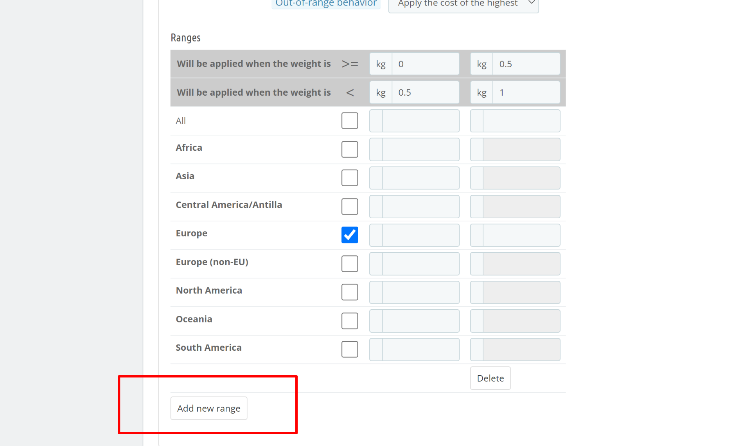Open the out-of-range behavior dropdown
751x446 pixels.
point(463,4)
